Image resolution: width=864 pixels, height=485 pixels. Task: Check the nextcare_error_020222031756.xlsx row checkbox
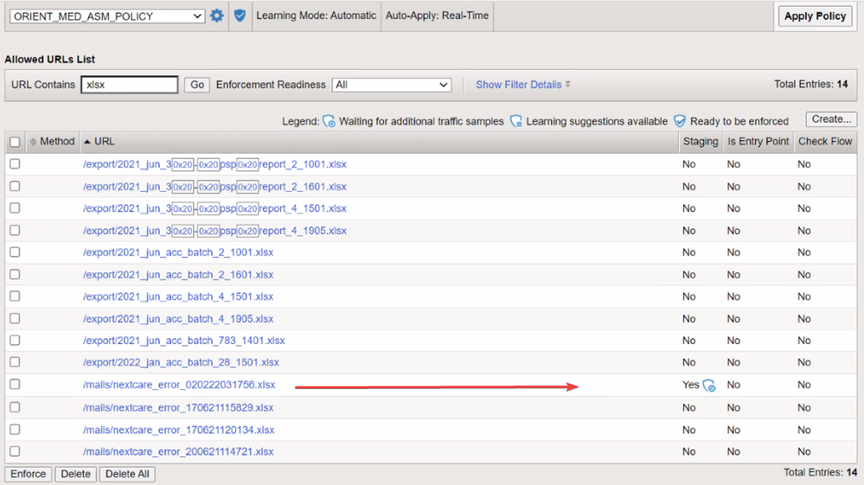15,385
